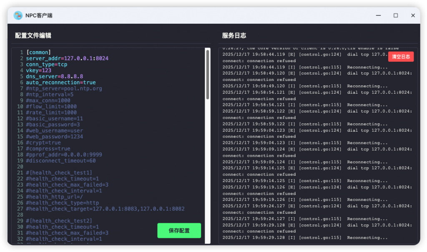This screenshot has height=252, width=427.
Task: Click the NPC客户端 app icon in title bar
Action: tap(18, 15)
